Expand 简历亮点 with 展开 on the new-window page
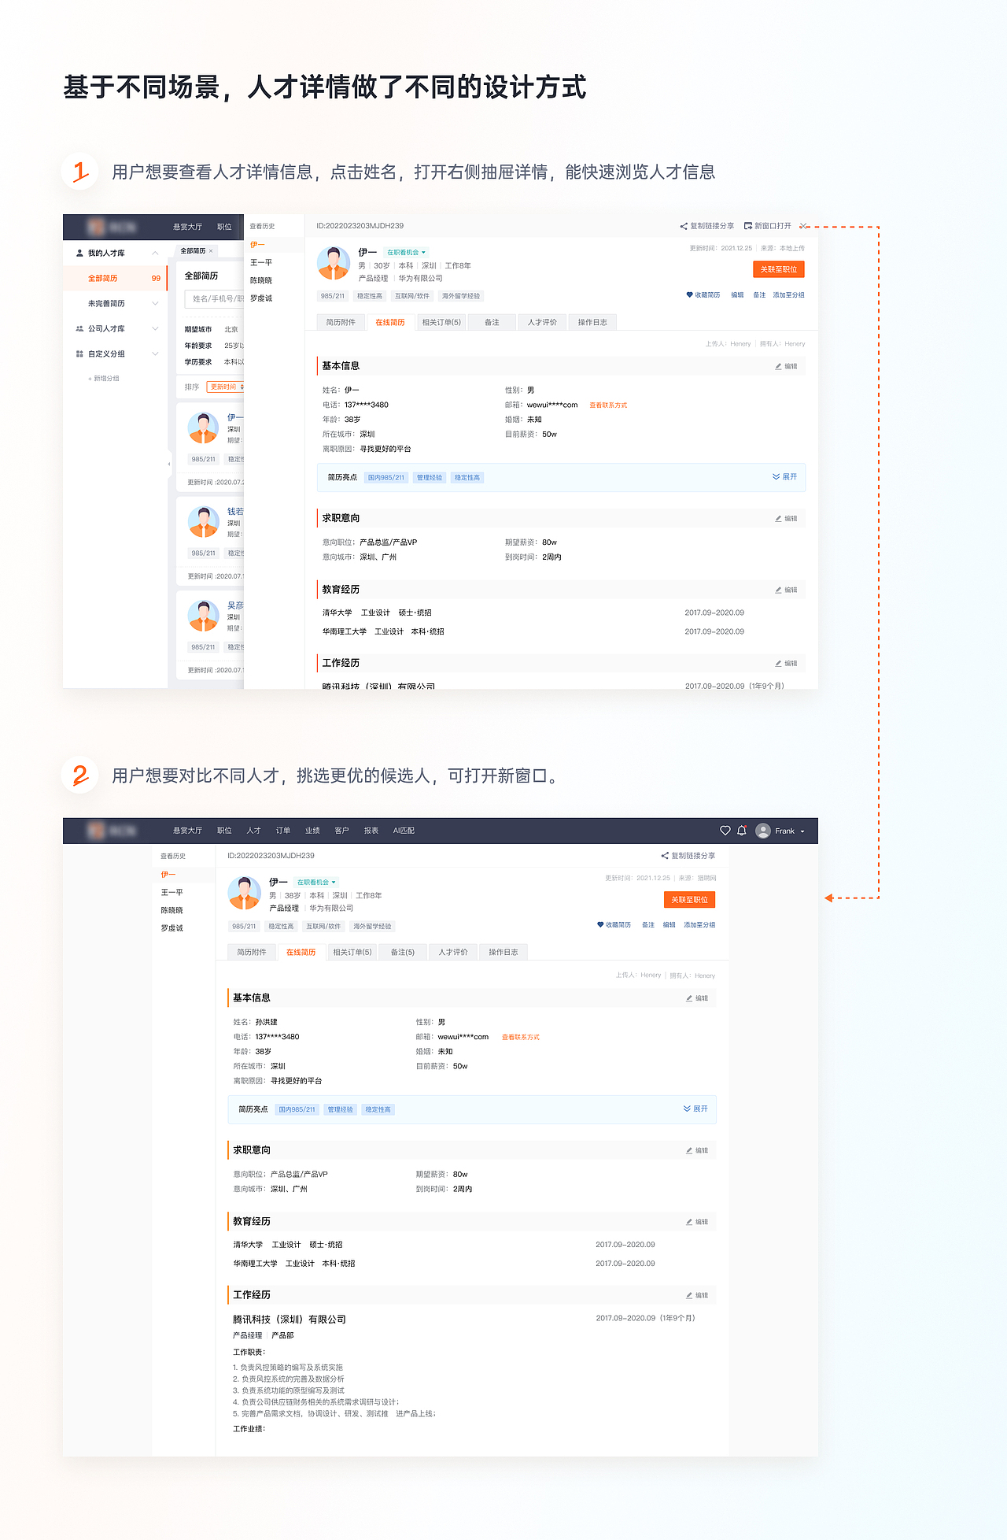Screen dimensions: 1007x1540 point(695,1109)
